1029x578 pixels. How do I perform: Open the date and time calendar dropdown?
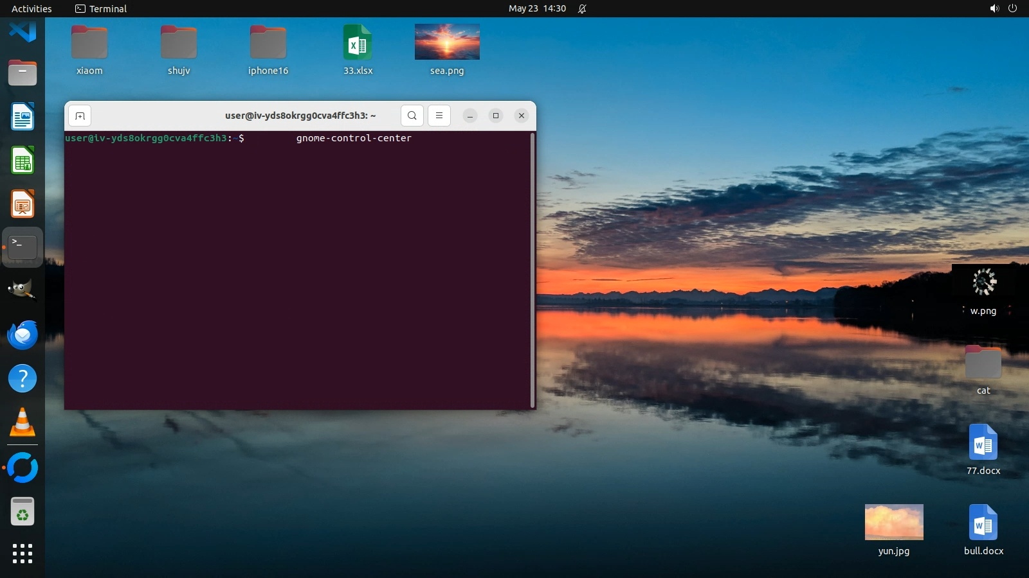click(x=537, y=8)
